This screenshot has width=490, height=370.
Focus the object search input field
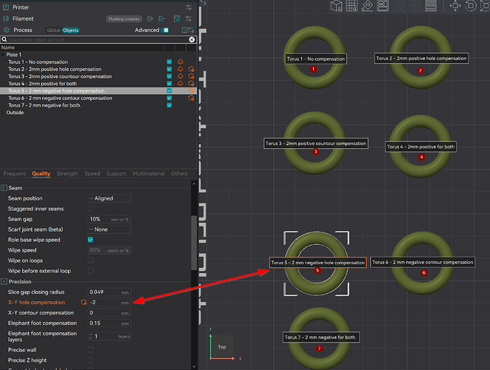[98, 40]
